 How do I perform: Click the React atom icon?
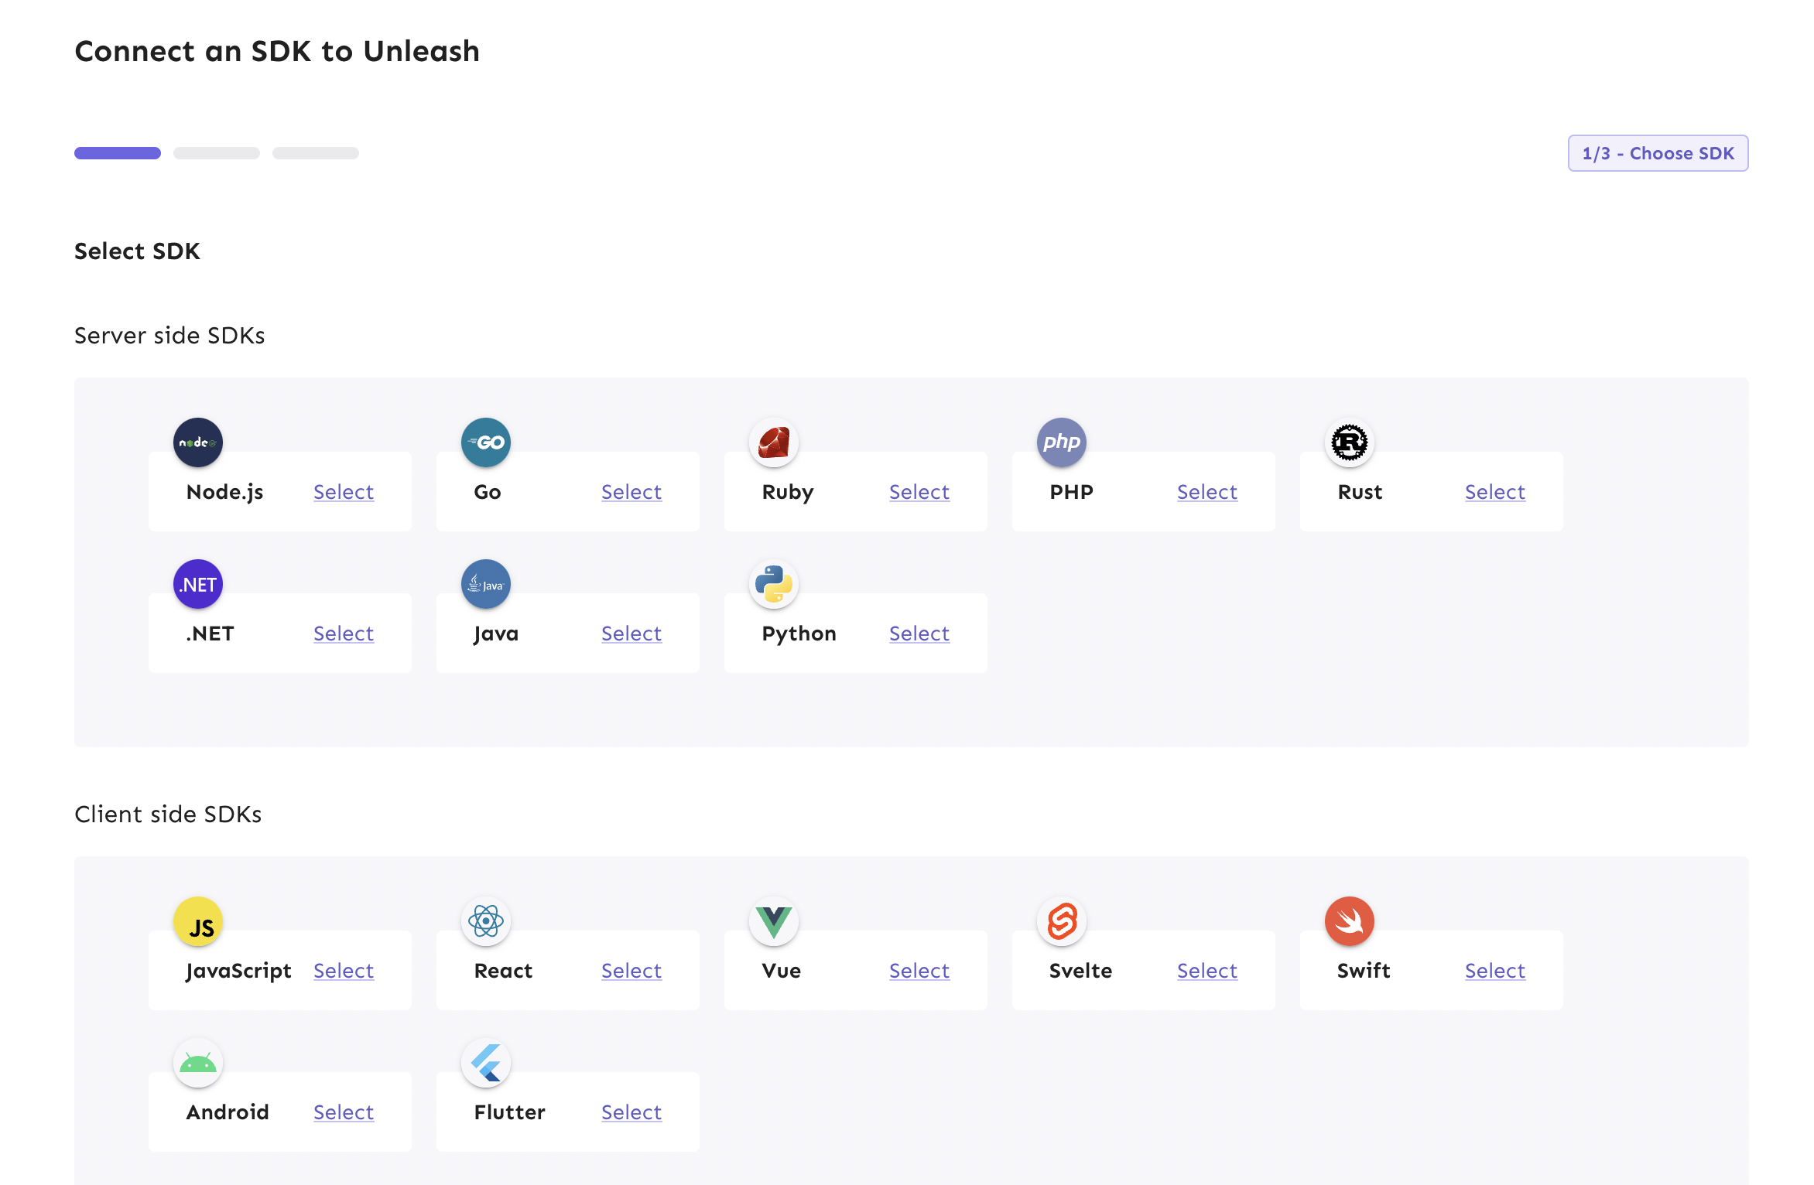click(486, 921)
